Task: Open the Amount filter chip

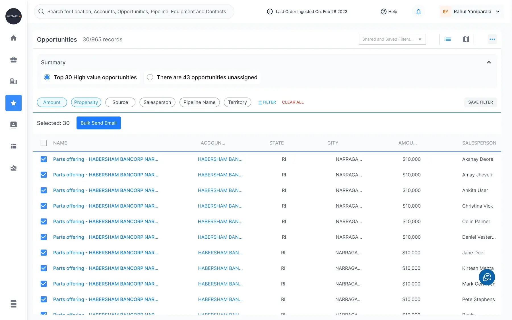Action: click(x=52, y=102)
